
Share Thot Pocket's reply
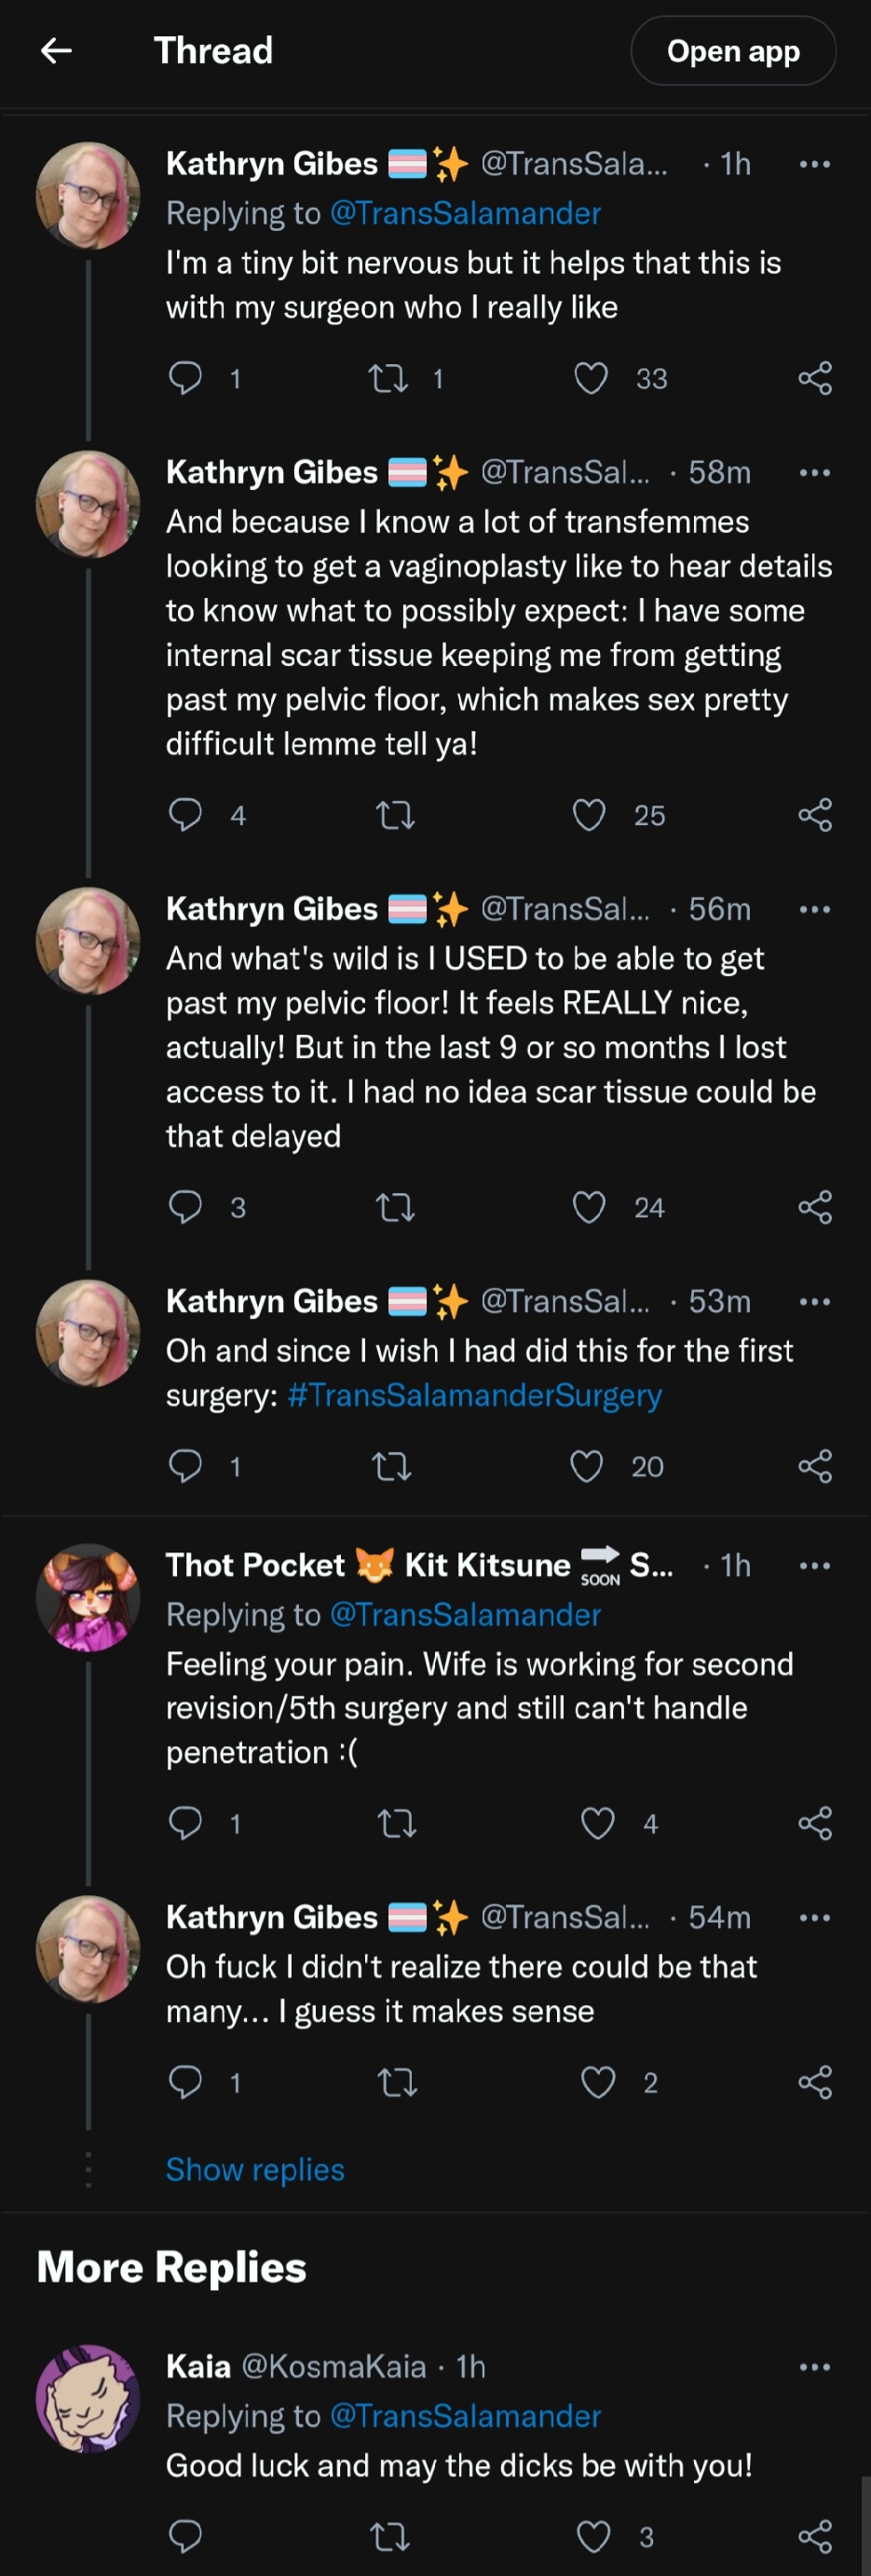tap(815, 1823)
